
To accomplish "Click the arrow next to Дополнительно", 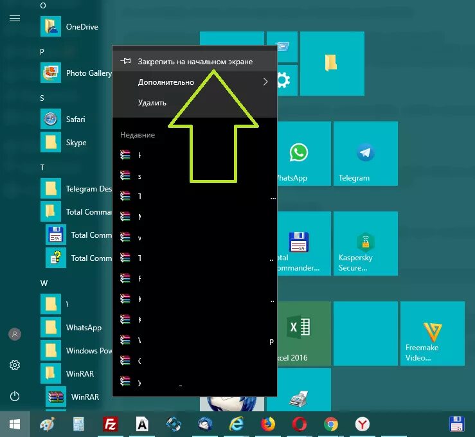I will [265, 82].
